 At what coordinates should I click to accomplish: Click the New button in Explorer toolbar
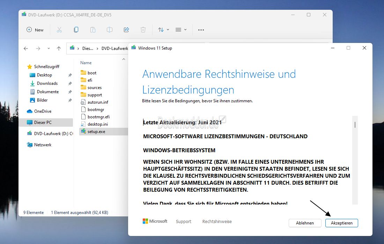[35, 30]
